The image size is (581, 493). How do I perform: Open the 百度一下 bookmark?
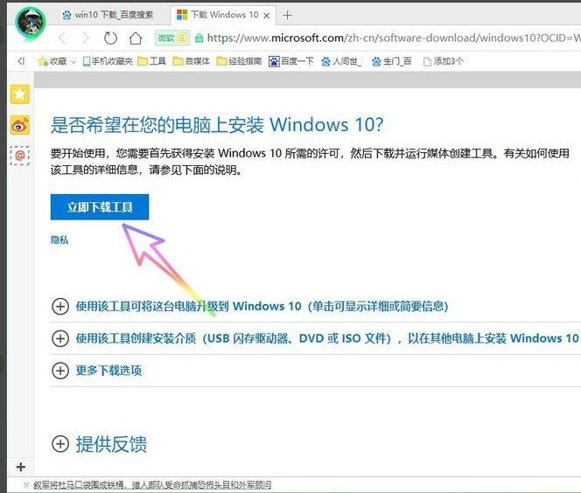click(x=290, y=61)
